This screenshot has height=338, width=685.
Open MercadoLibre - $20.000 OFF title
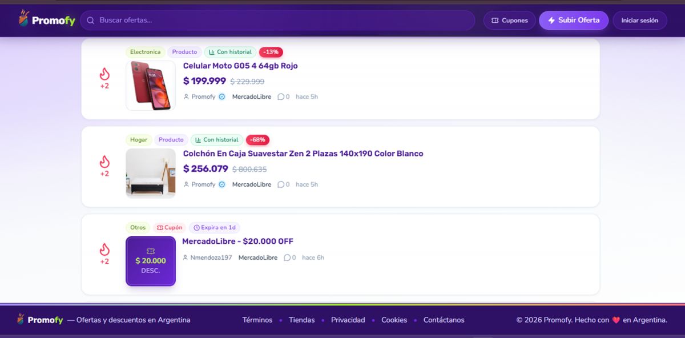[x=237, y=242]
